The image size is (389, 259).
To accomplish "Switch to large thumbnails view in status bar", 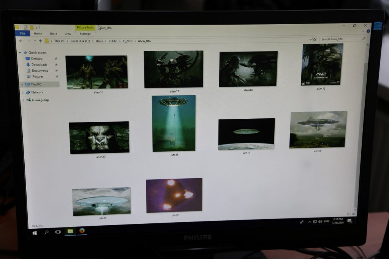I will 354,214.
